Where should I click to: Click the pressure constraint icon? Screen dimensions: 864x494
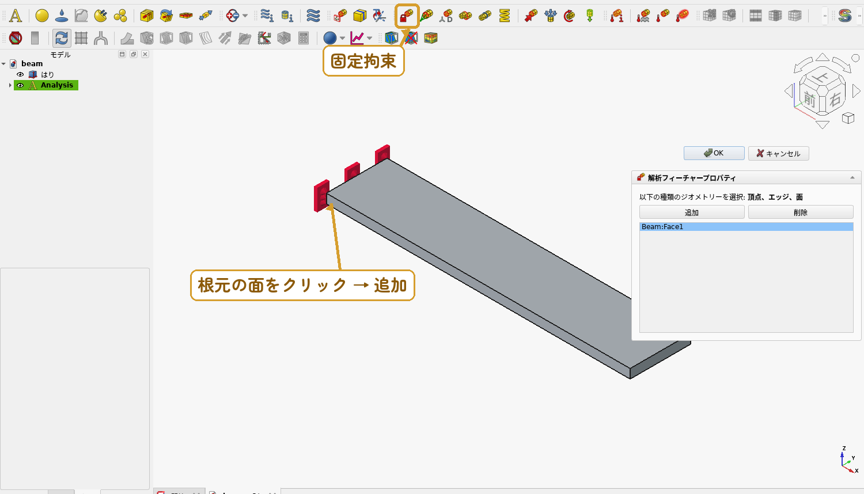[x=551, y=16]
